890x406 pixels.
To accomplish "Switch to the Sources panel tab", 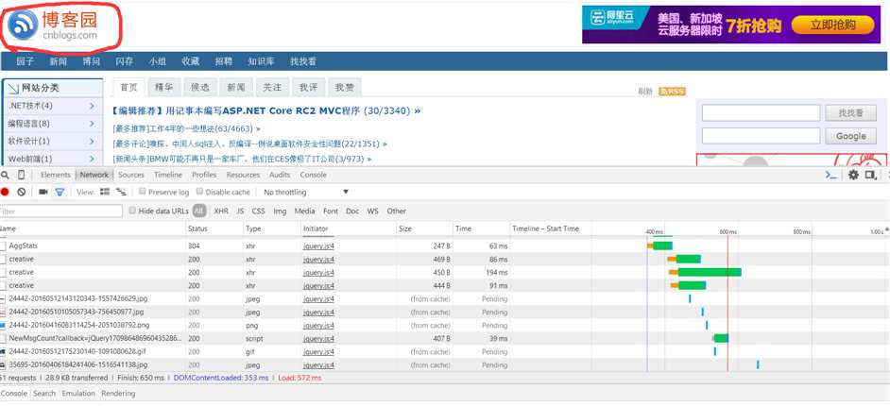I will click(131, 175).
